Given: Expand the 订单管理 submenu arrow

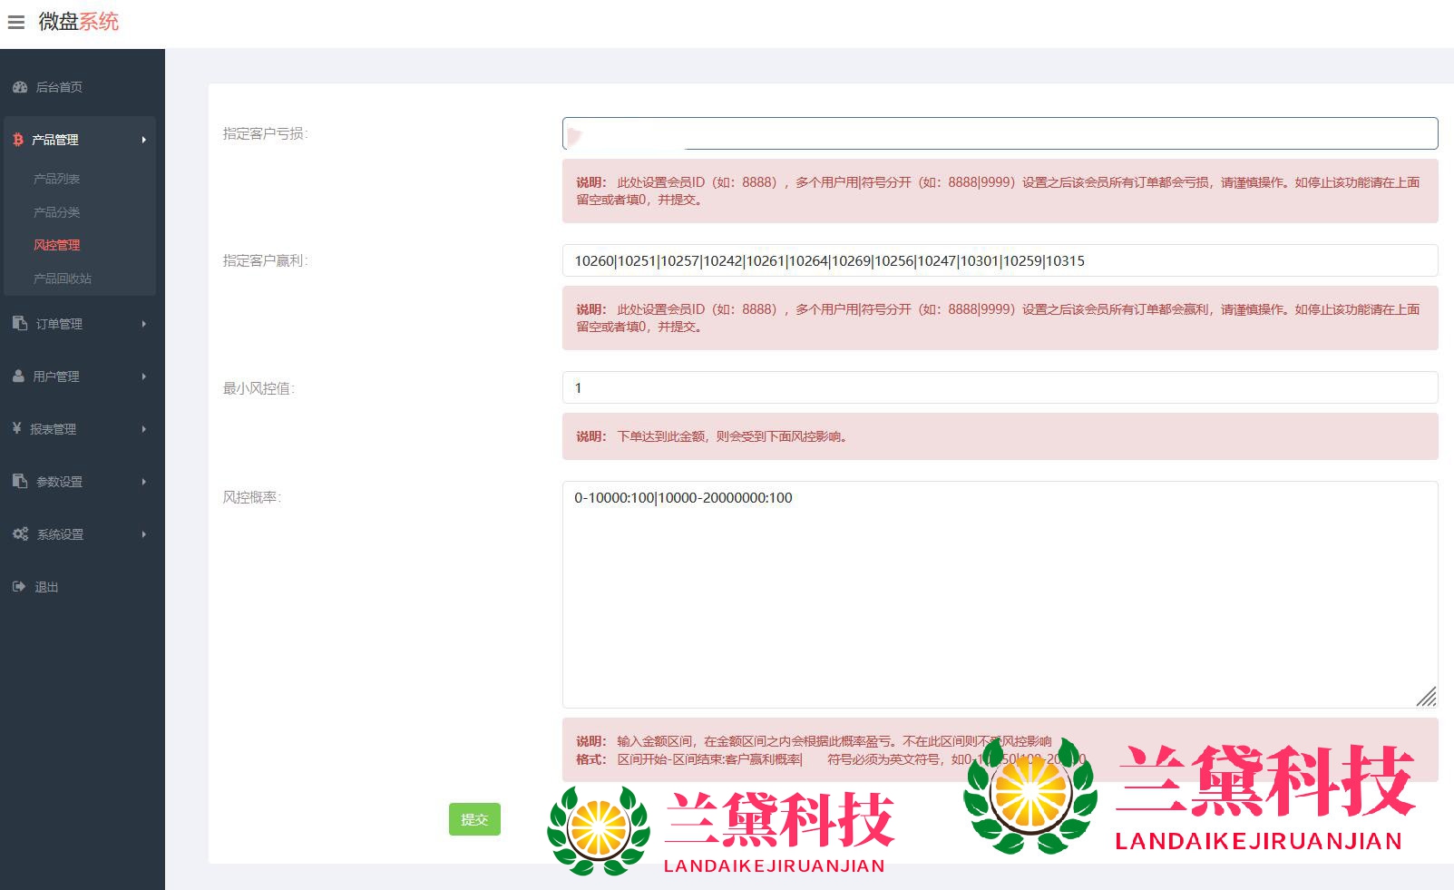Looking at the screenshot, I should point(143,324).
